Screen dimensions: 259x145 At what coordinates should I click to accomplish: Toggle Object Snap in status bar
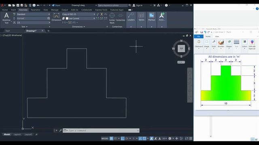pyautogui.click(x=144, y=139)
